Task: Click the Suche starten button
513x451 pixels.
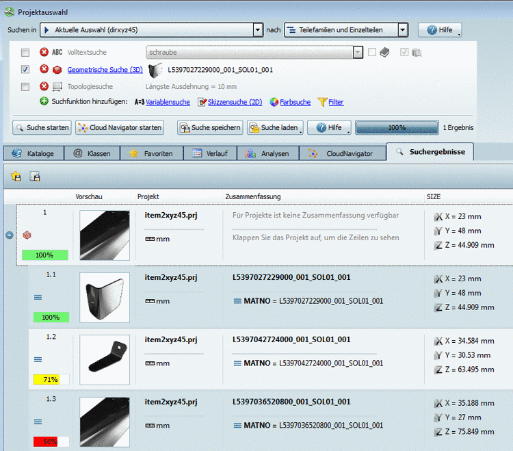Action: 42,127
